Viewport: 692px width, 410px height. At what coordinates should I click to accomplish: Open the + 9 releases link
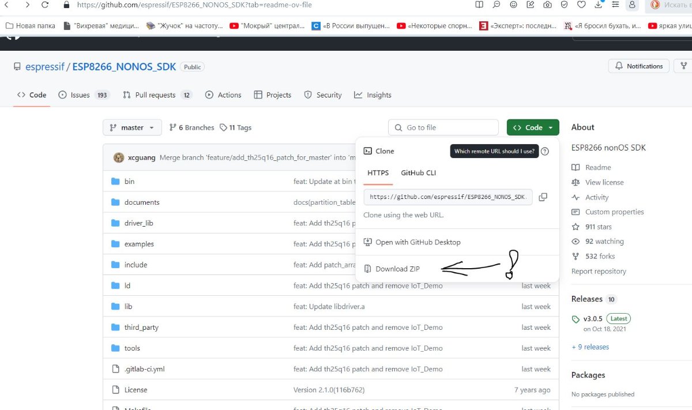tap(590, 347)
